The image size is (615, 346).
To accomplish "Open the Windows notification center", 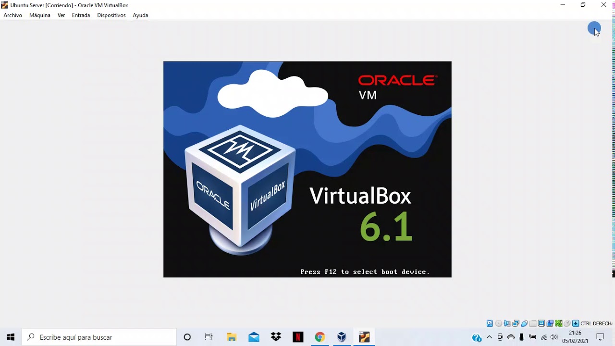I will [x=600, y=337].
